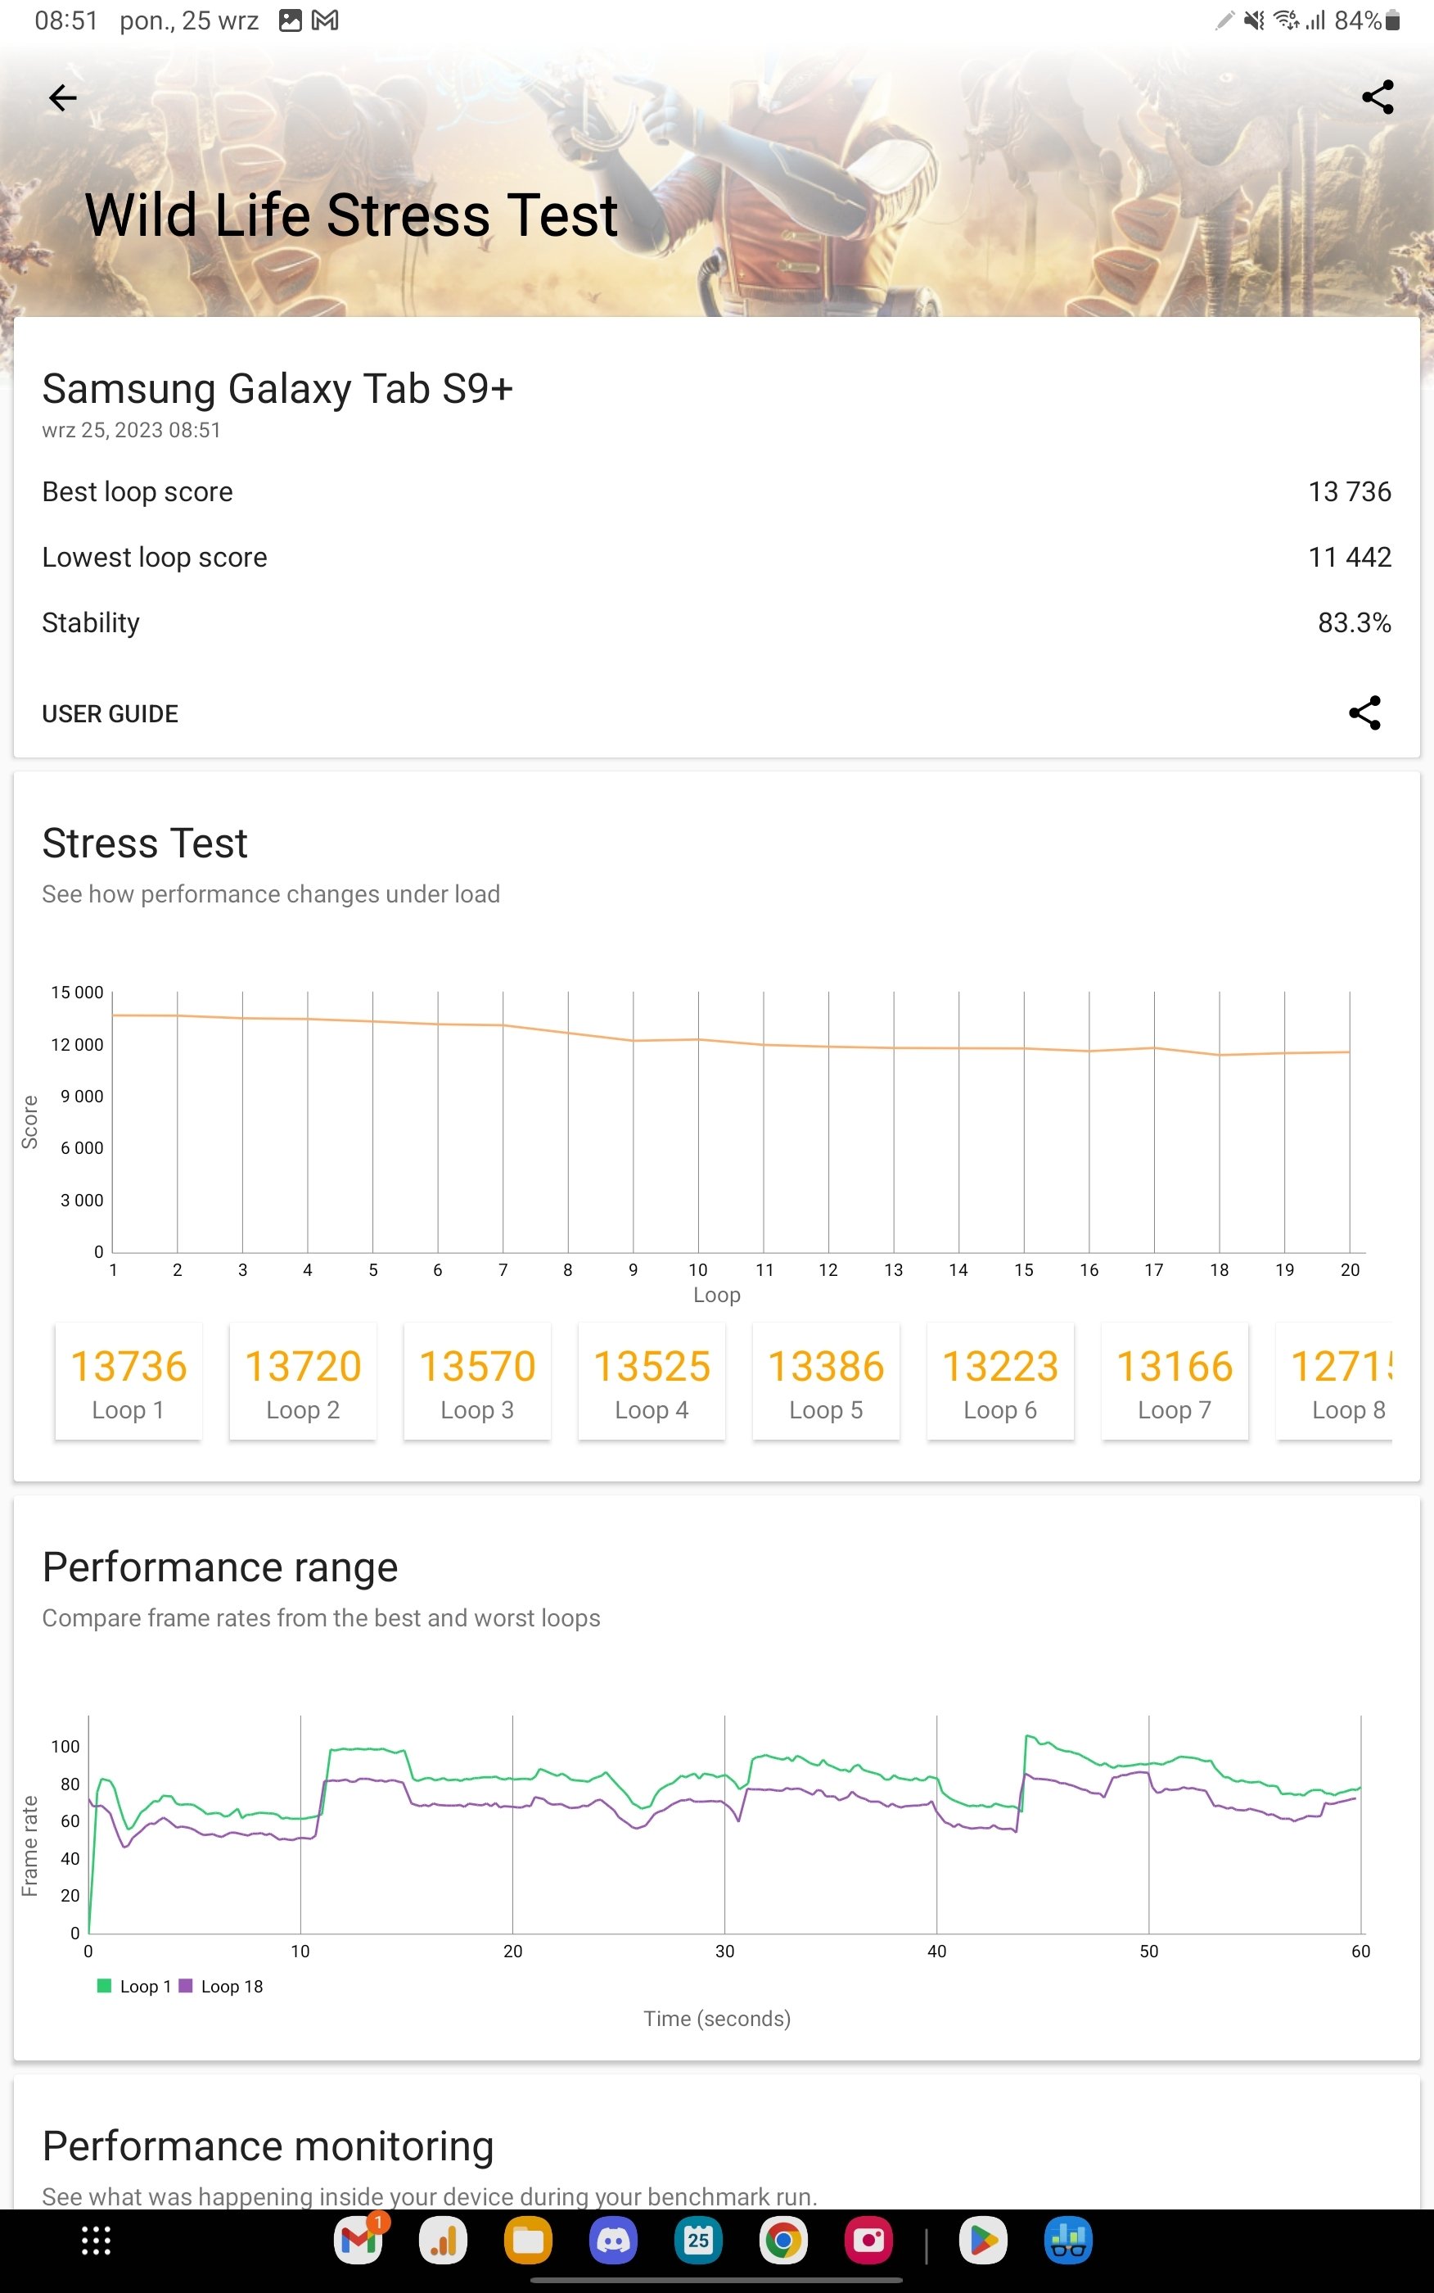The width and height of the screenshot is (1434, 2293).
Task: Tap the picture notification icon in status bar
Action: coord(291,20)
